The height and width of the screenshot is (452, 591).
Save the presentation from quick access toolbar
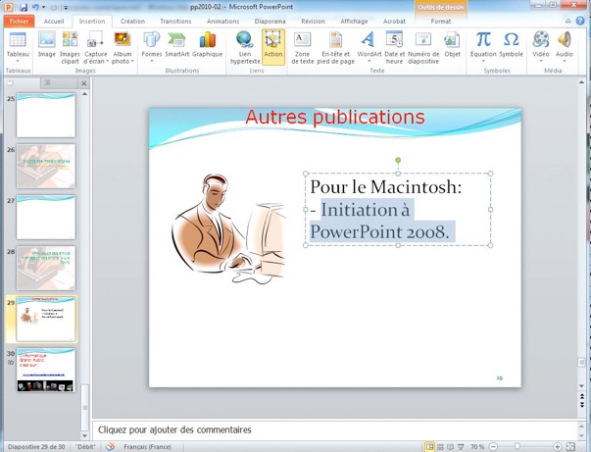pyautogui.click(x=23, y=7)
